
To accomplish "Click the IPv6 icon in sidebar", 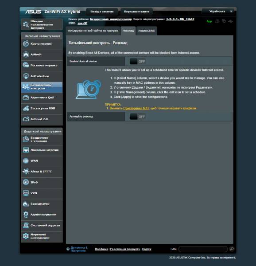I will (26, 182).
